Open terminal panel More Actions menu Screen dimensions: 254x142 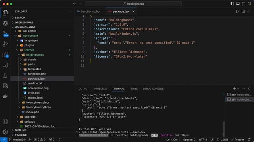pos(243,88)
